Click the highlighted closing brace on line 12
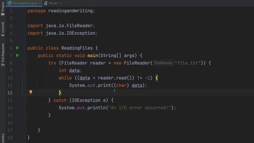The image size is (254, 143). [x=60, y=93]
